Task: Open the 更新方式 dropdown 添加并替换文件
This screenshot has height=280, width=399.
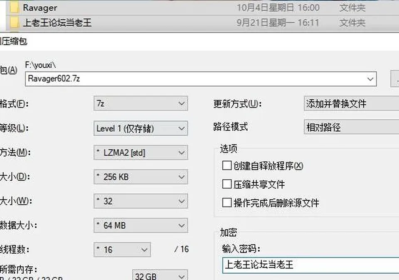Action: click(352, 103)
